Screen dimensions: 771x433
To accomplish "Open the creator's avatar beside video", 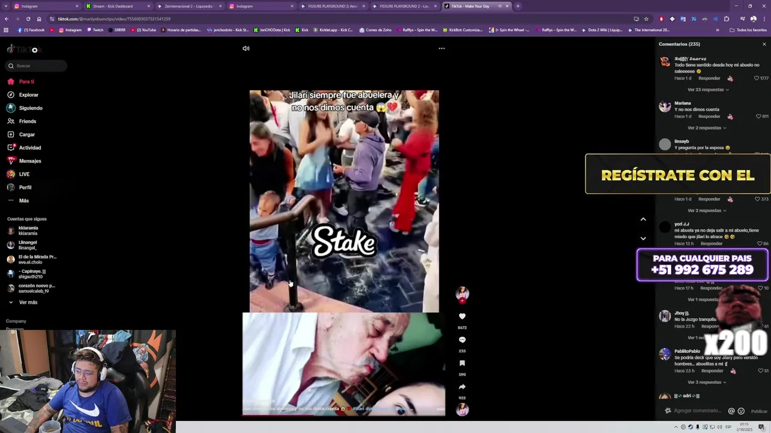I will coord(462,293).
